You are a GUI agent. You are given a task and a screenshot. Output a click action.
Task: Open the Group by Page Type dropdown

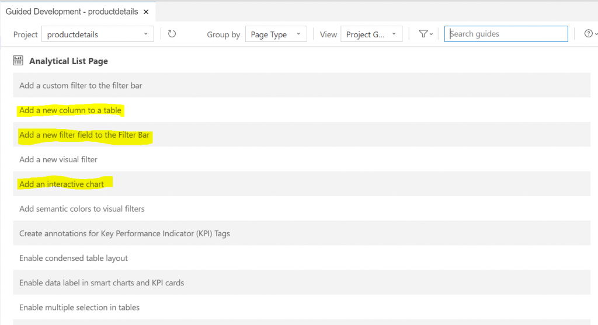click(276, 34)
